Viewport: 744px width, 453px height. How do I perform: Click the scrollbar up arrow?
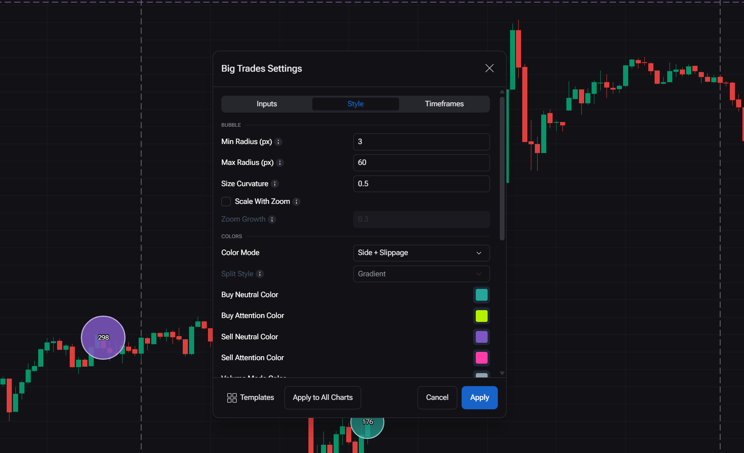502,92
